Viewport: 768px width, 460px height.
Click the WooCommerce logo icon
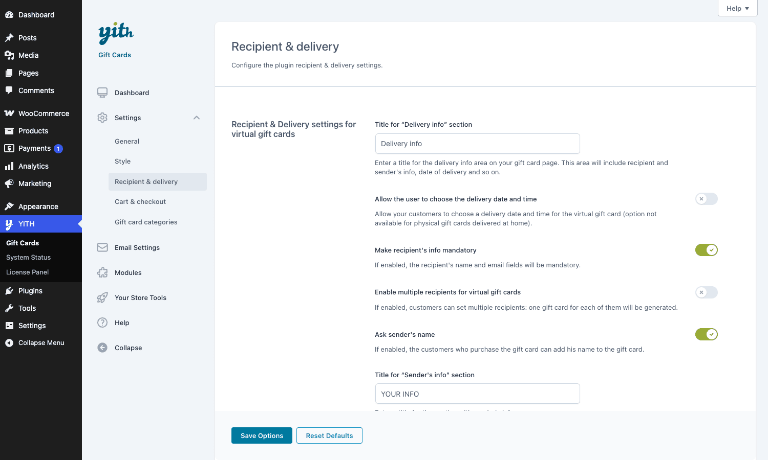pos(9,113)
